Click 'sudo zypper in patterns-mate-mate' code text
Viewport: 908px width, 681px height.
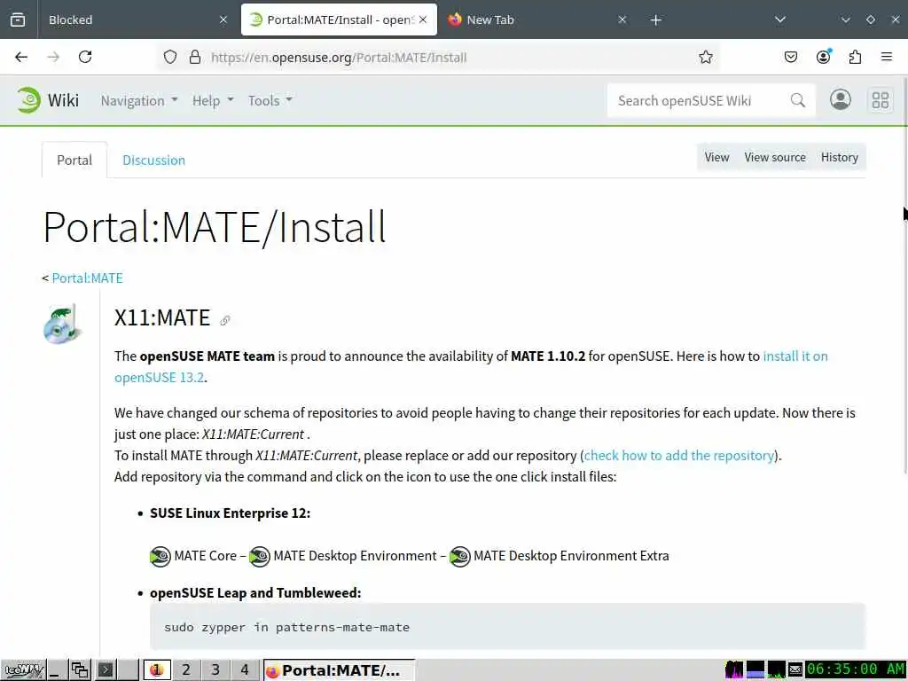(286, 628)
